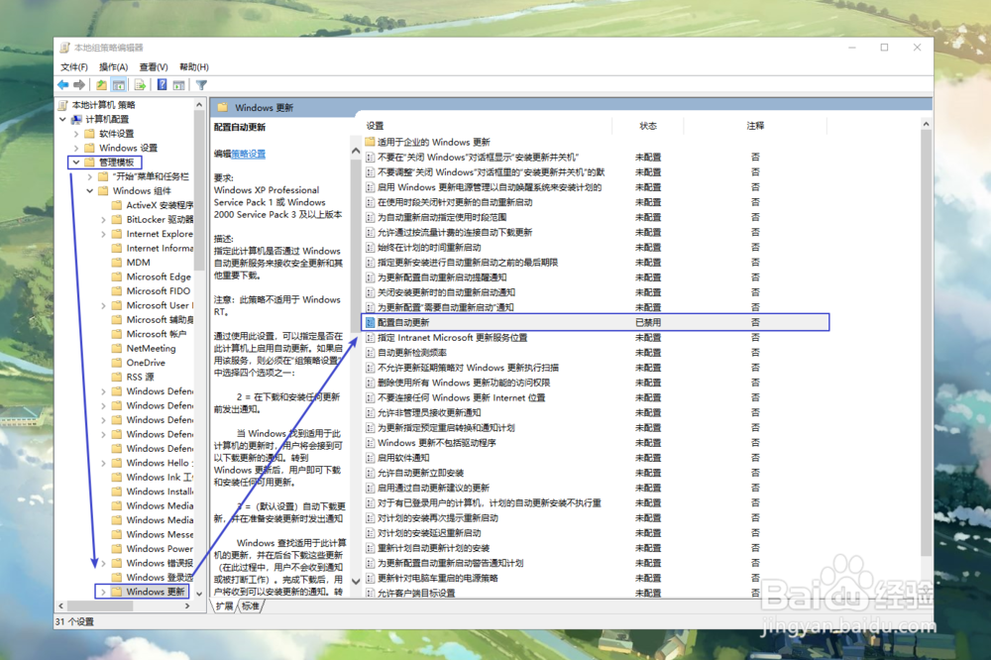The width and height of the screenshot is (991, 660).
Task: Open the 查看(V) menu
Action: 154,67
